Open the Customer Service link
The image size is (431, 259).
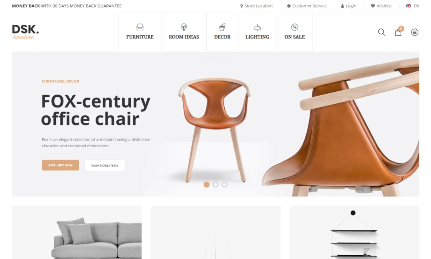pyautogui.click(x=307, y=6)
